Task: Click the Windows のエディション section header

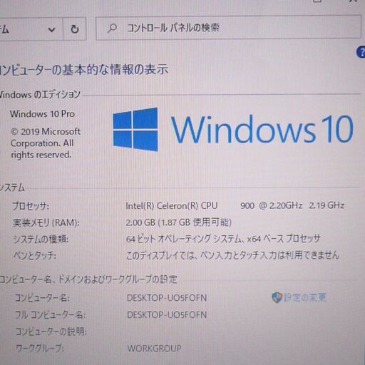Action: click(40, 95)
